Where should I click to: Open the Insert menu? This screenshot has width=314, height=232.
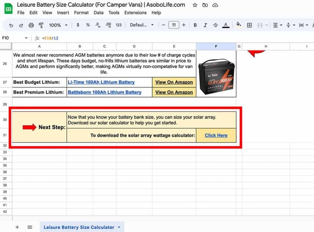63,13
